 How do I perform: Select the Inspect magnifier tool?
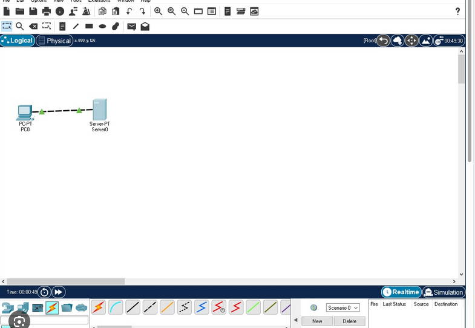tap(20, 27)
